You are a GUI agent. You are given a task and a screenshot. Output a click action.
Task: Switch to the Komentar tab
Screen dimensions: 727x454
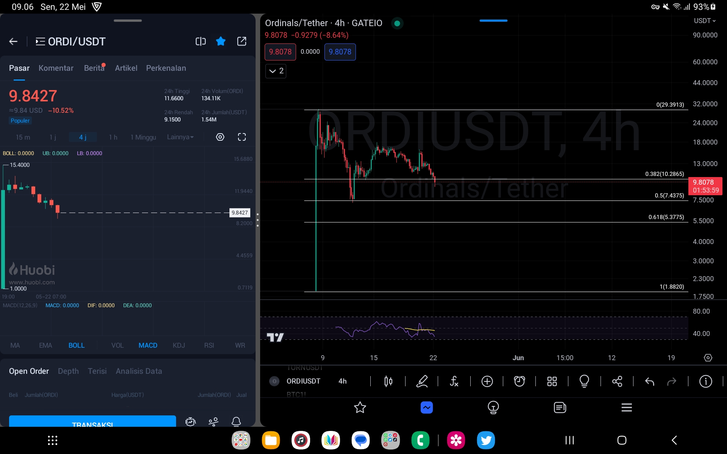point(56,68)
